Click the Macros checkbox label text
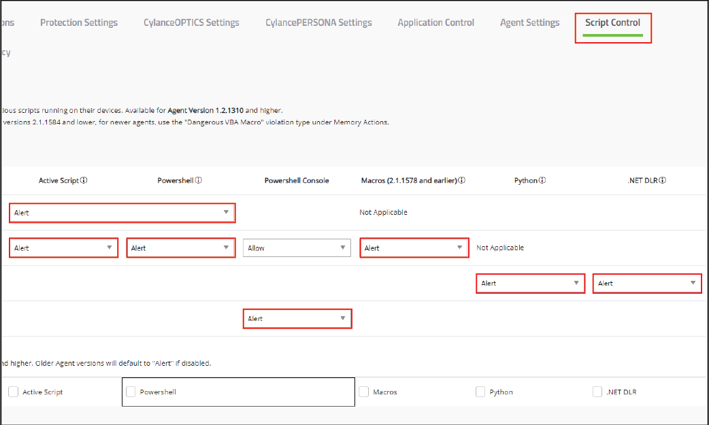Viewport: 709px width, 425px height. pos(385,392)
